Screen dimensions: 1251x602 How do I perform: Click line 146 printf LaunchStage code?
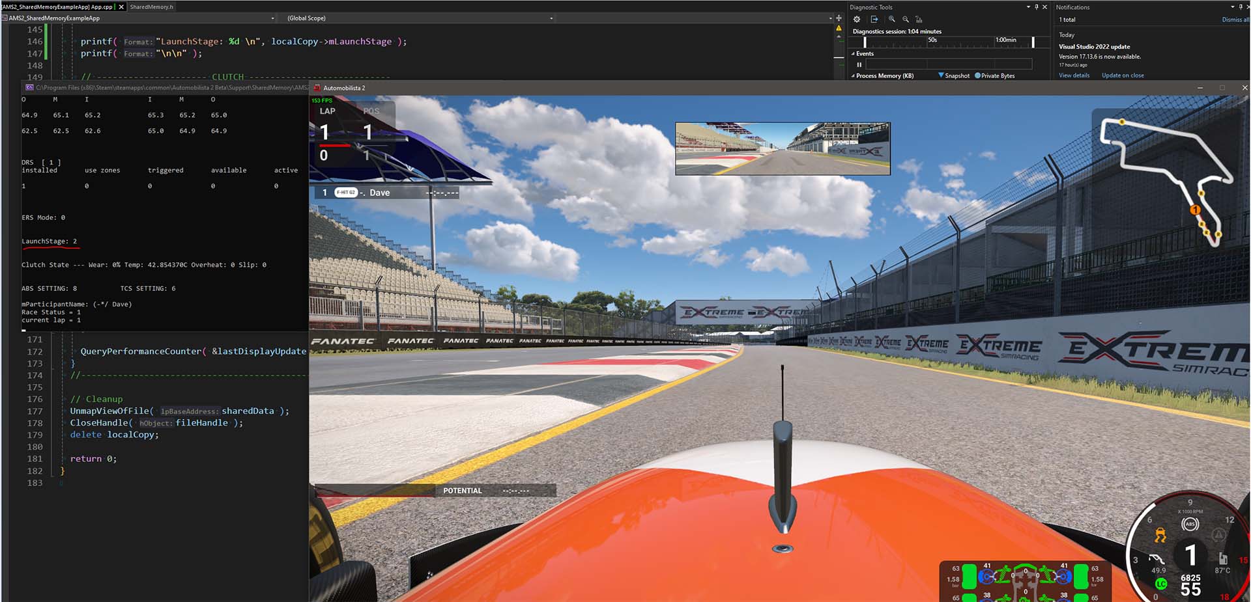coord(244,42)
